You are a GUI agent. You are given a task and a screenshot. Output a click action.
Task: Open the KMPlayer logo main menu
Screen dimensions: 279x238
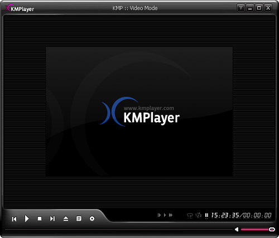[20, 8]
